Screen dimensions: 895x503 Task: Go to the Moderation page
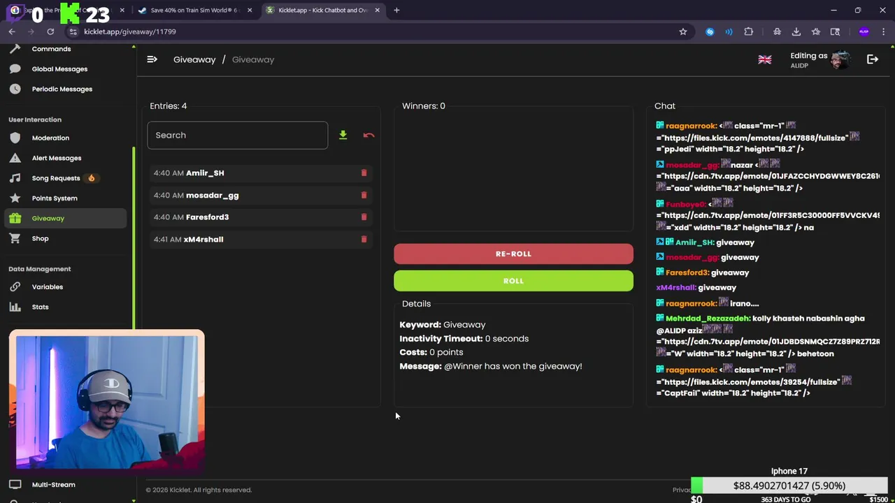pos(50,138)
